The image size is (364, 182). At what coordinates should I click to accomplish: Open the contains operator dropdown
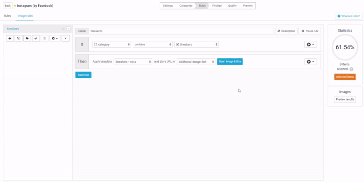152,45
